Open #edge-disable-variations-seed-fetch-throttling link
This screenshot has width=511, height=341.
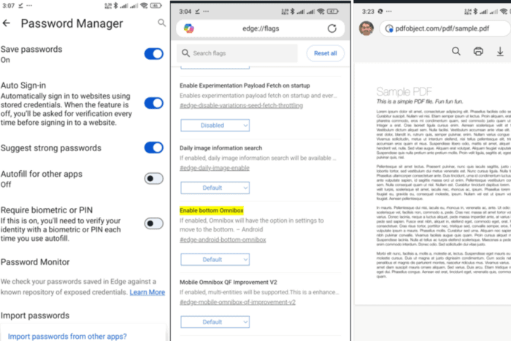point(241,106)
